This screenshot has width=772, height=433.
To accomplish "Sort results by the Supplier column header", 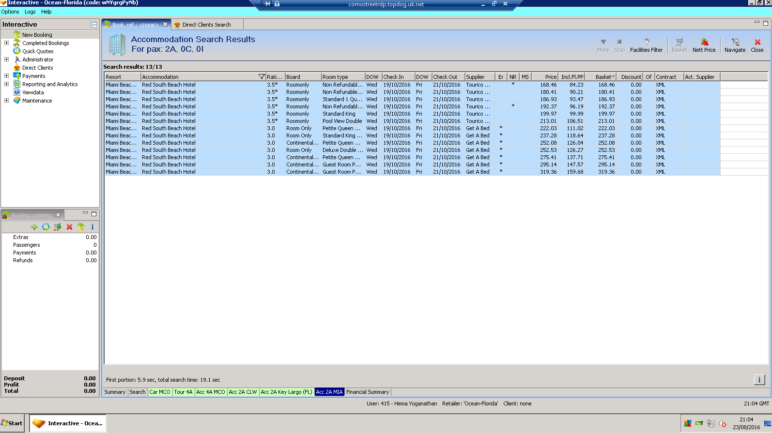I will pos(479,77).
